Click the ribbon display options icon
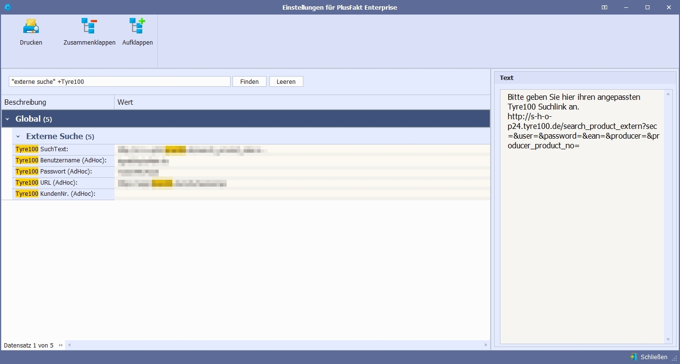 pyautogui.click(x=604, y=7)
